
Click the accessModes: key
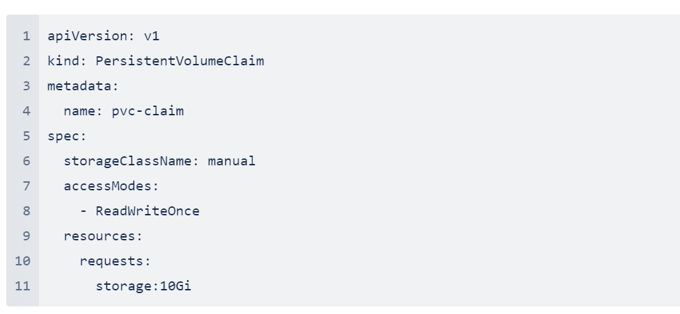(111, 186)
